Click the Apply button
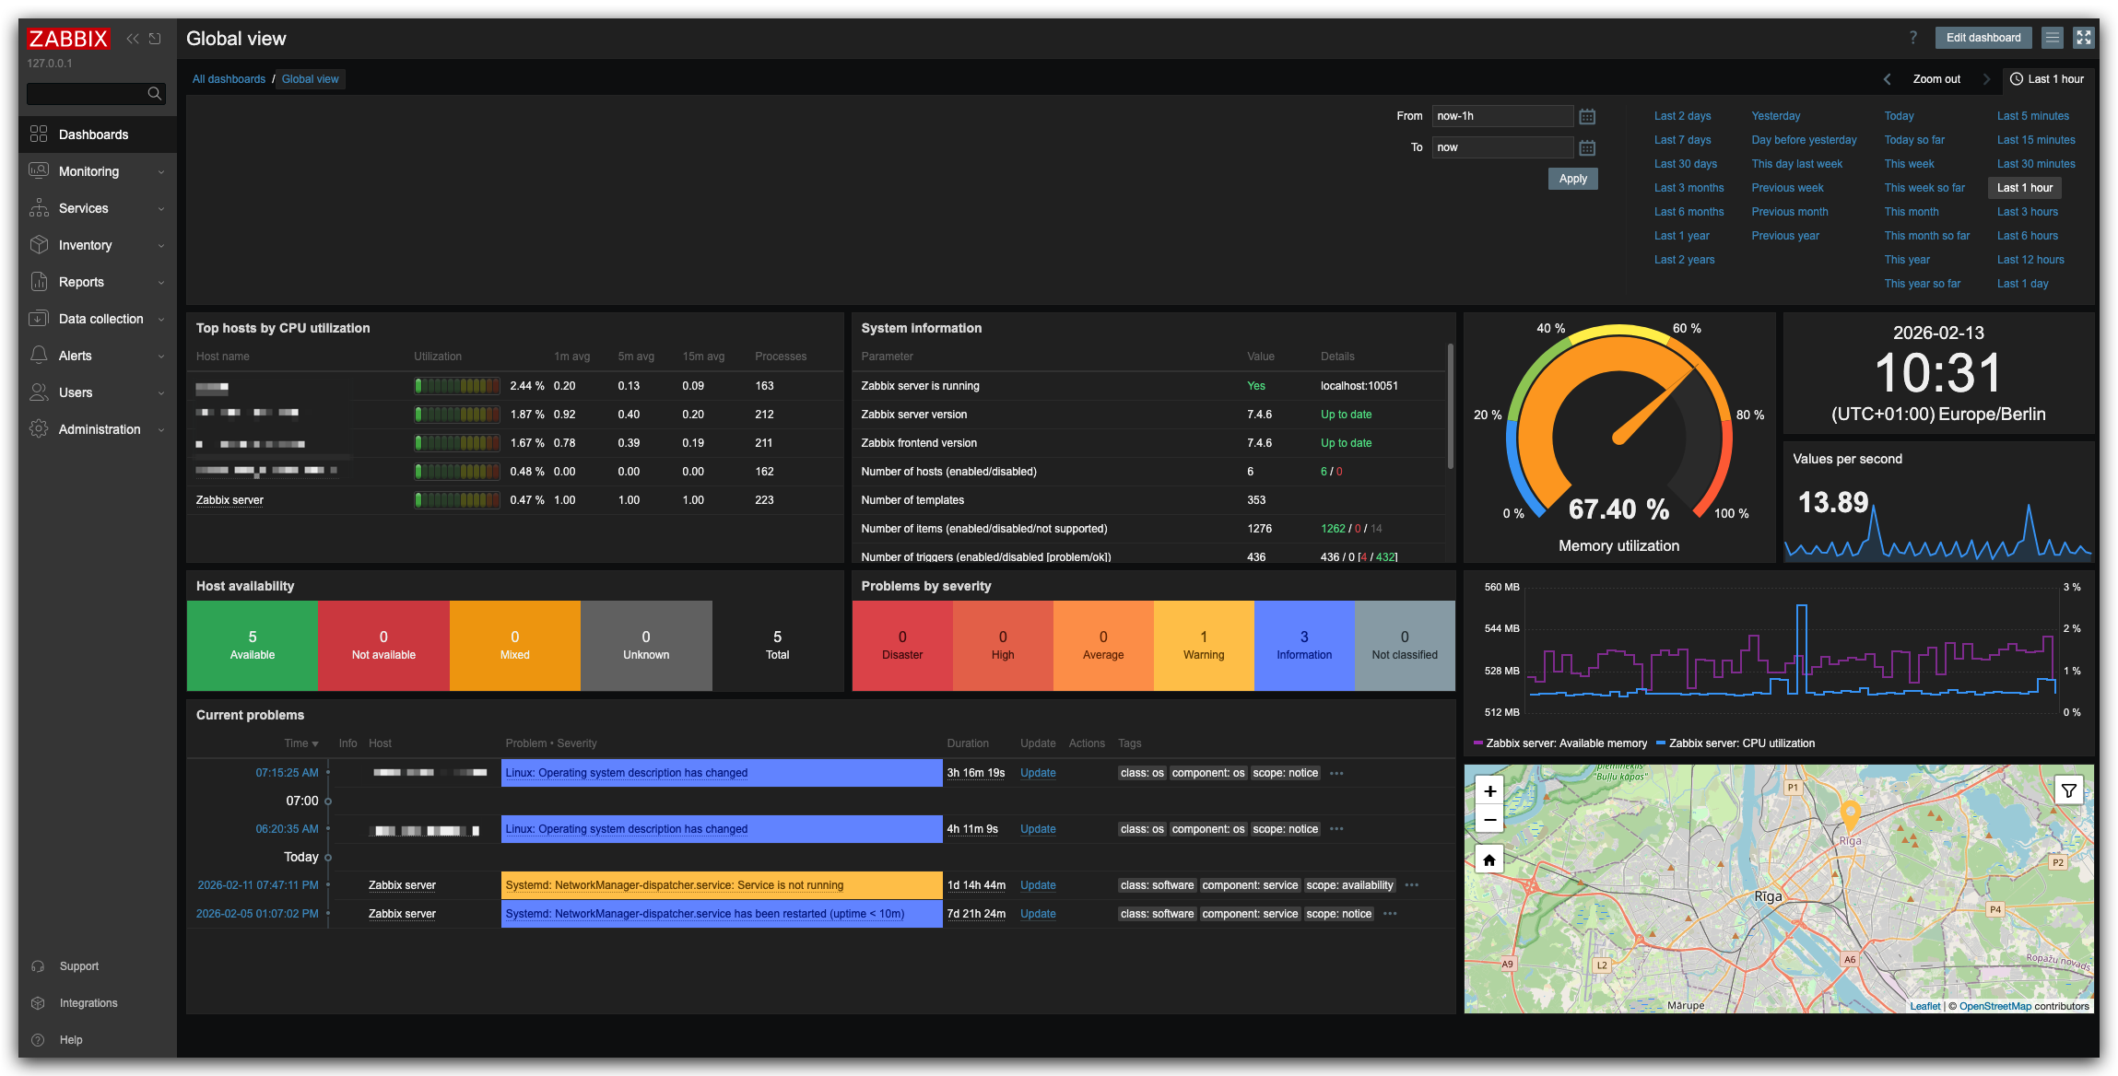 point(1572,179)
